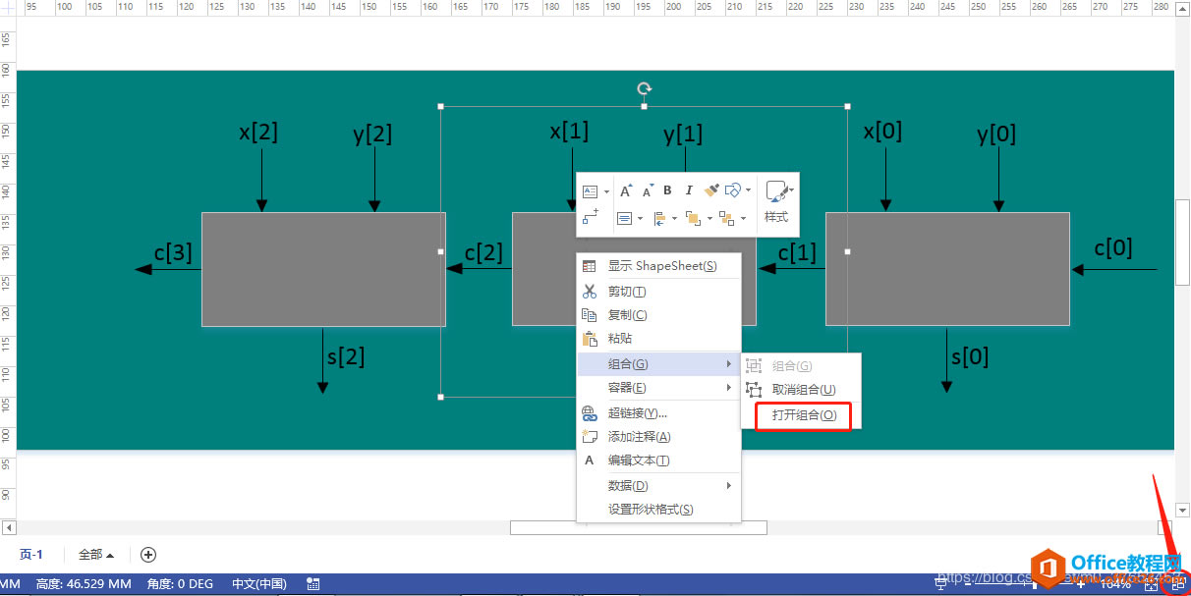The height and width of the screenshot is (596, 1191).
Task: Click the Bring to Front icon
Action: [x=693, y=218]
